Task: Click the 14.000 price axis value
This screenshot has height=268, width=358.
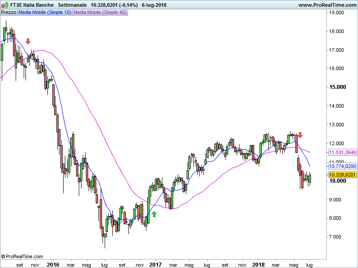Action: point(337,106)
